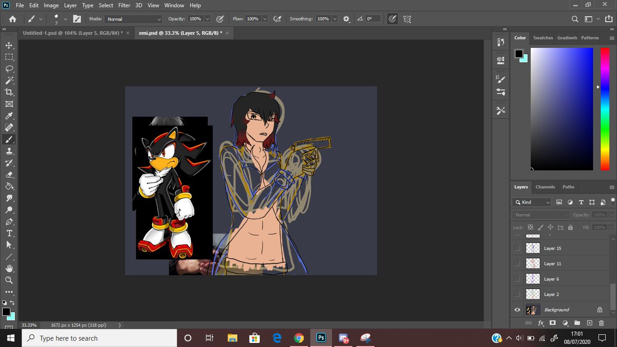Show Layer 15 visibility box
The height and width of the screenshot is (347, 617).
[517, 248]
